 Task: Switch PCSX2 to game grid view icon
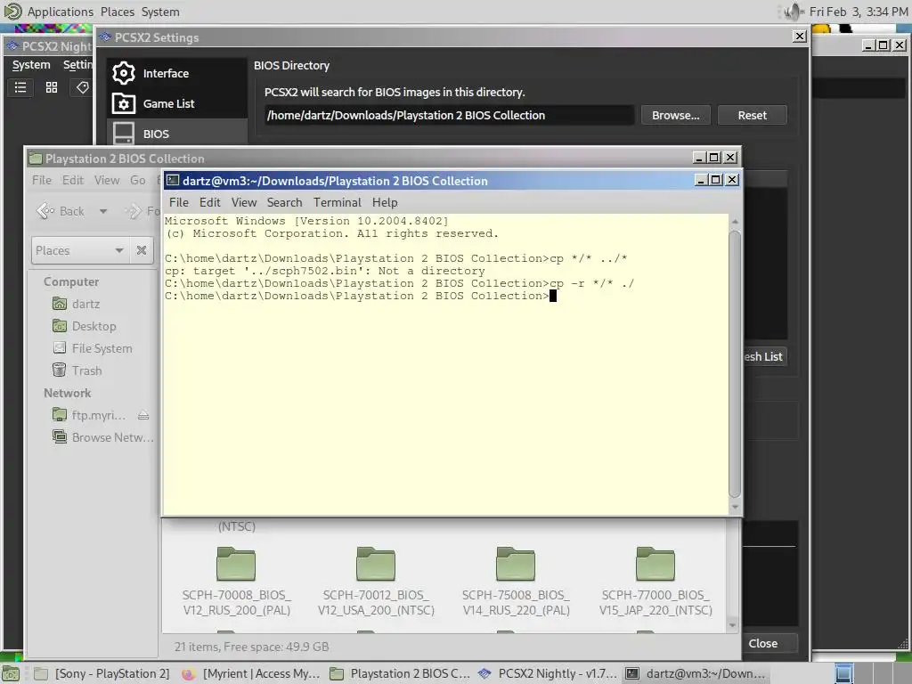(52, 87)
